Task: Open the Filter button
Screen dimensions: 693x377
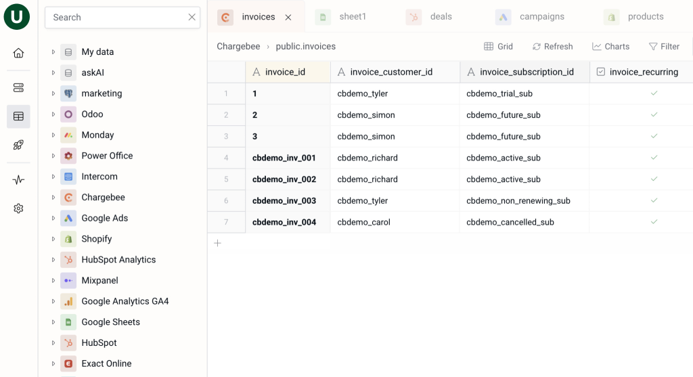Action: click(665, 47)
